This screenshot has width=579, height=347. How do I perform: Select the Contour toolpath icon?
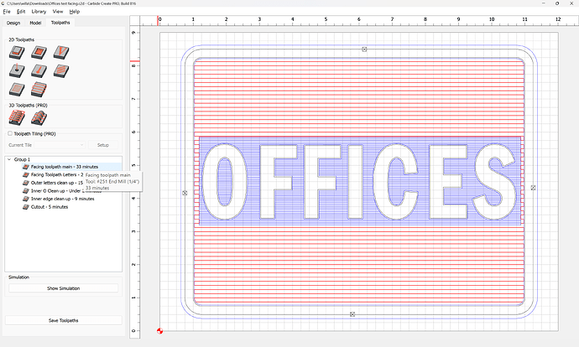17,53
